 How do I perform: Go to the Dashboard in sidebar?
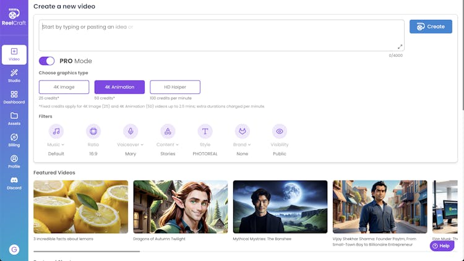coord(14,97)
